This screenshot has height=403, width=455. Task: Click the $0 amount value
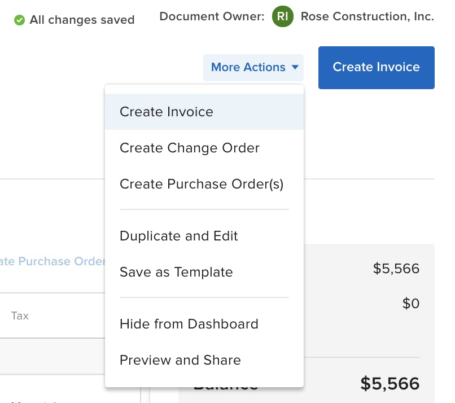point(411,304)
